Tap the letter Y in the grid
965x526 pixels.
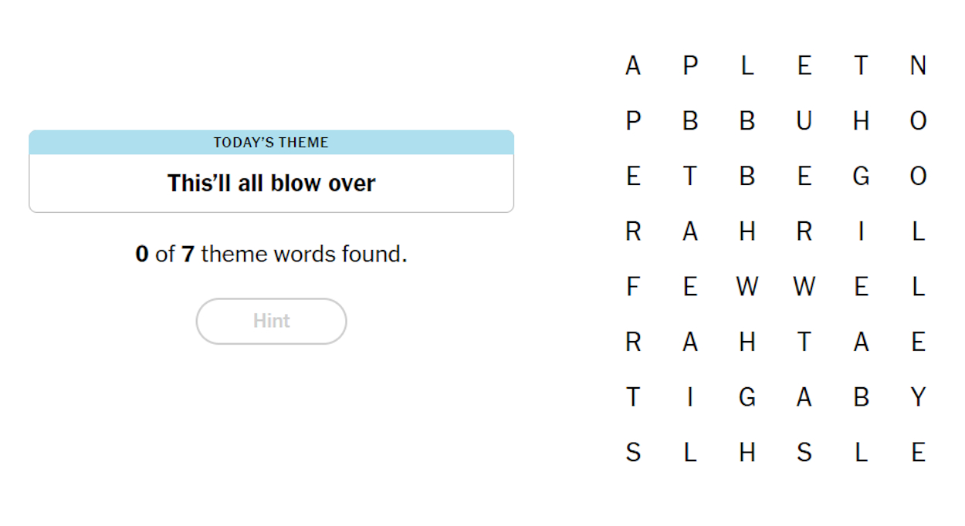(x=918, y=397)
